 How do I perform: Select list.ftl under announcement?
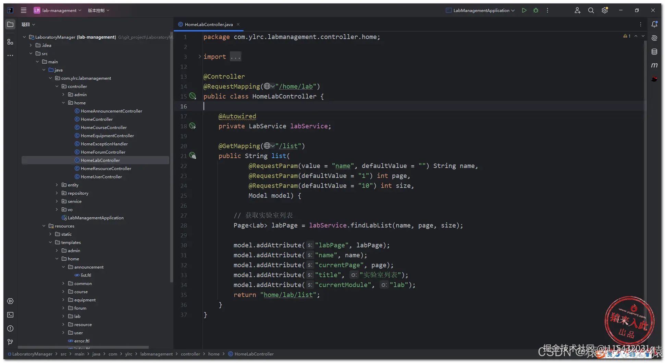86,275
